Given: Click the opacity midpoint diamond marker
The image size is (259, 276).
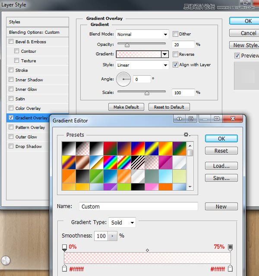Looking at the screenshot, I should [147, 250].
